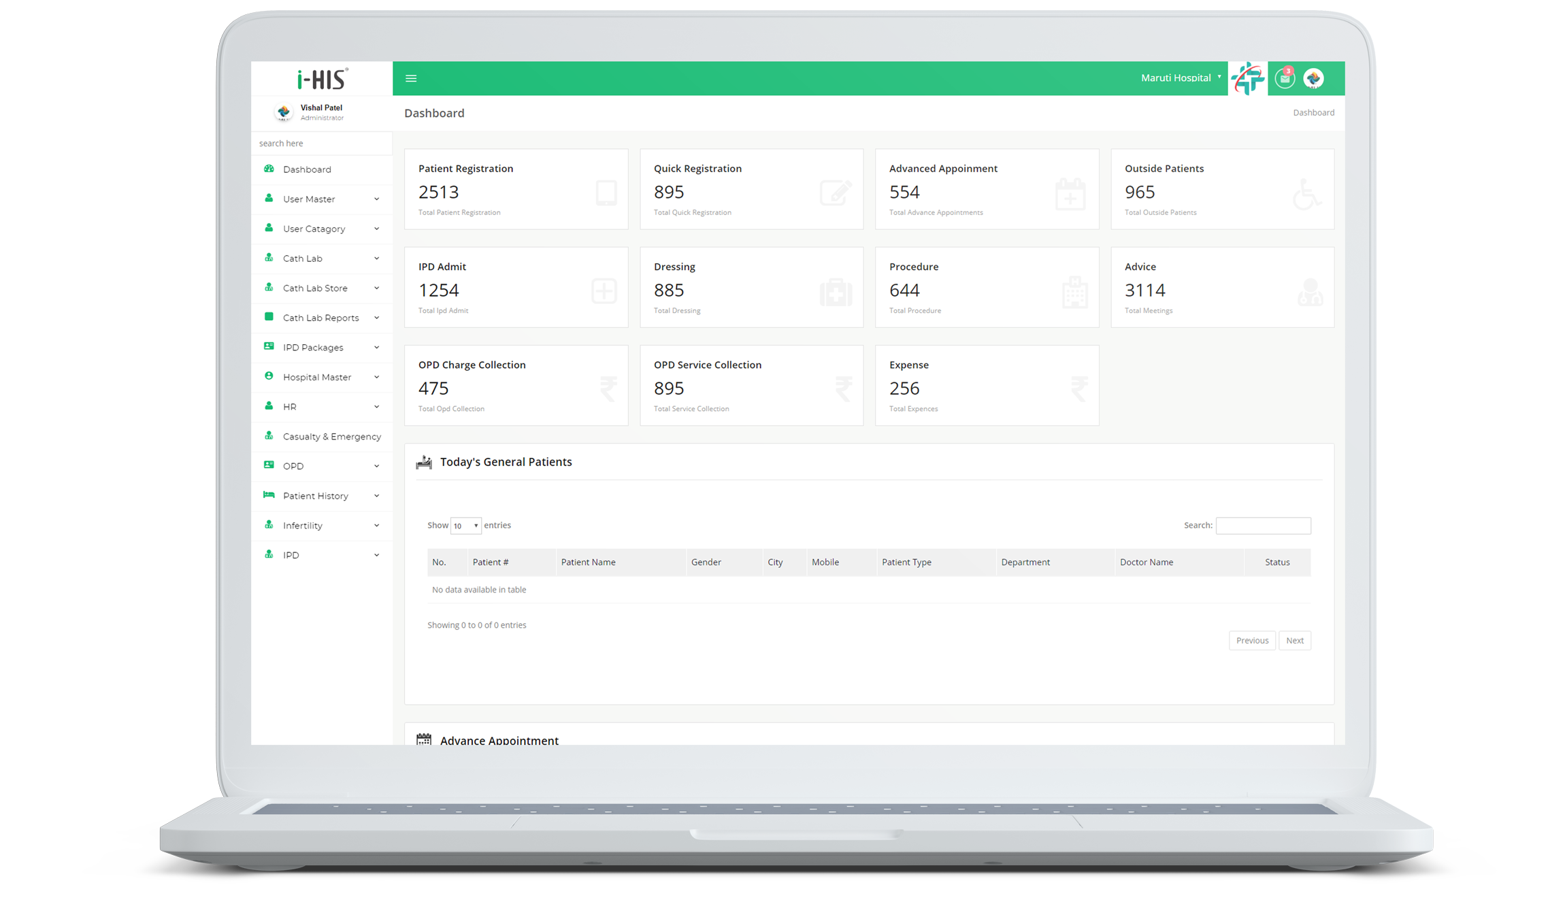Click first-aid kit icon in Dressing card
The height and width of the screenshot is (919, 1565).
(836, 293)
